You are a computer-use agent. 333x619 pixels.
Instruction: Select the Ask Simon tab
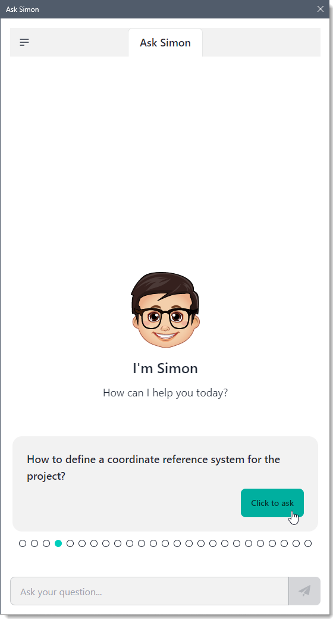click(x=165, y=43)
